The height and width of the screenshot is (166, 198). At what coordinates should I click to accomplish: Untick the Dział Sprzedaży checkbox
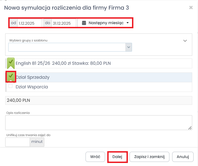(11, 77)
